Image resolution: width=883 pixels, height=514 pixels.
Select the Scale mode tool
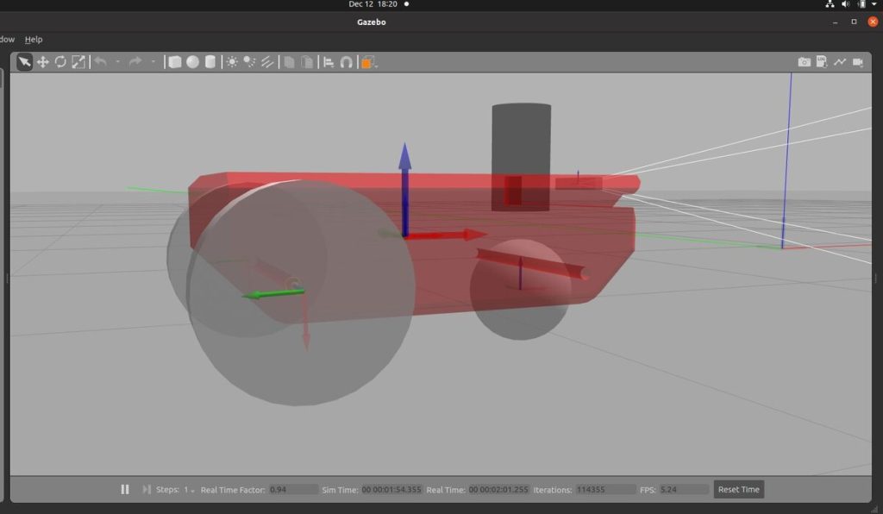[x=77, y=61]
